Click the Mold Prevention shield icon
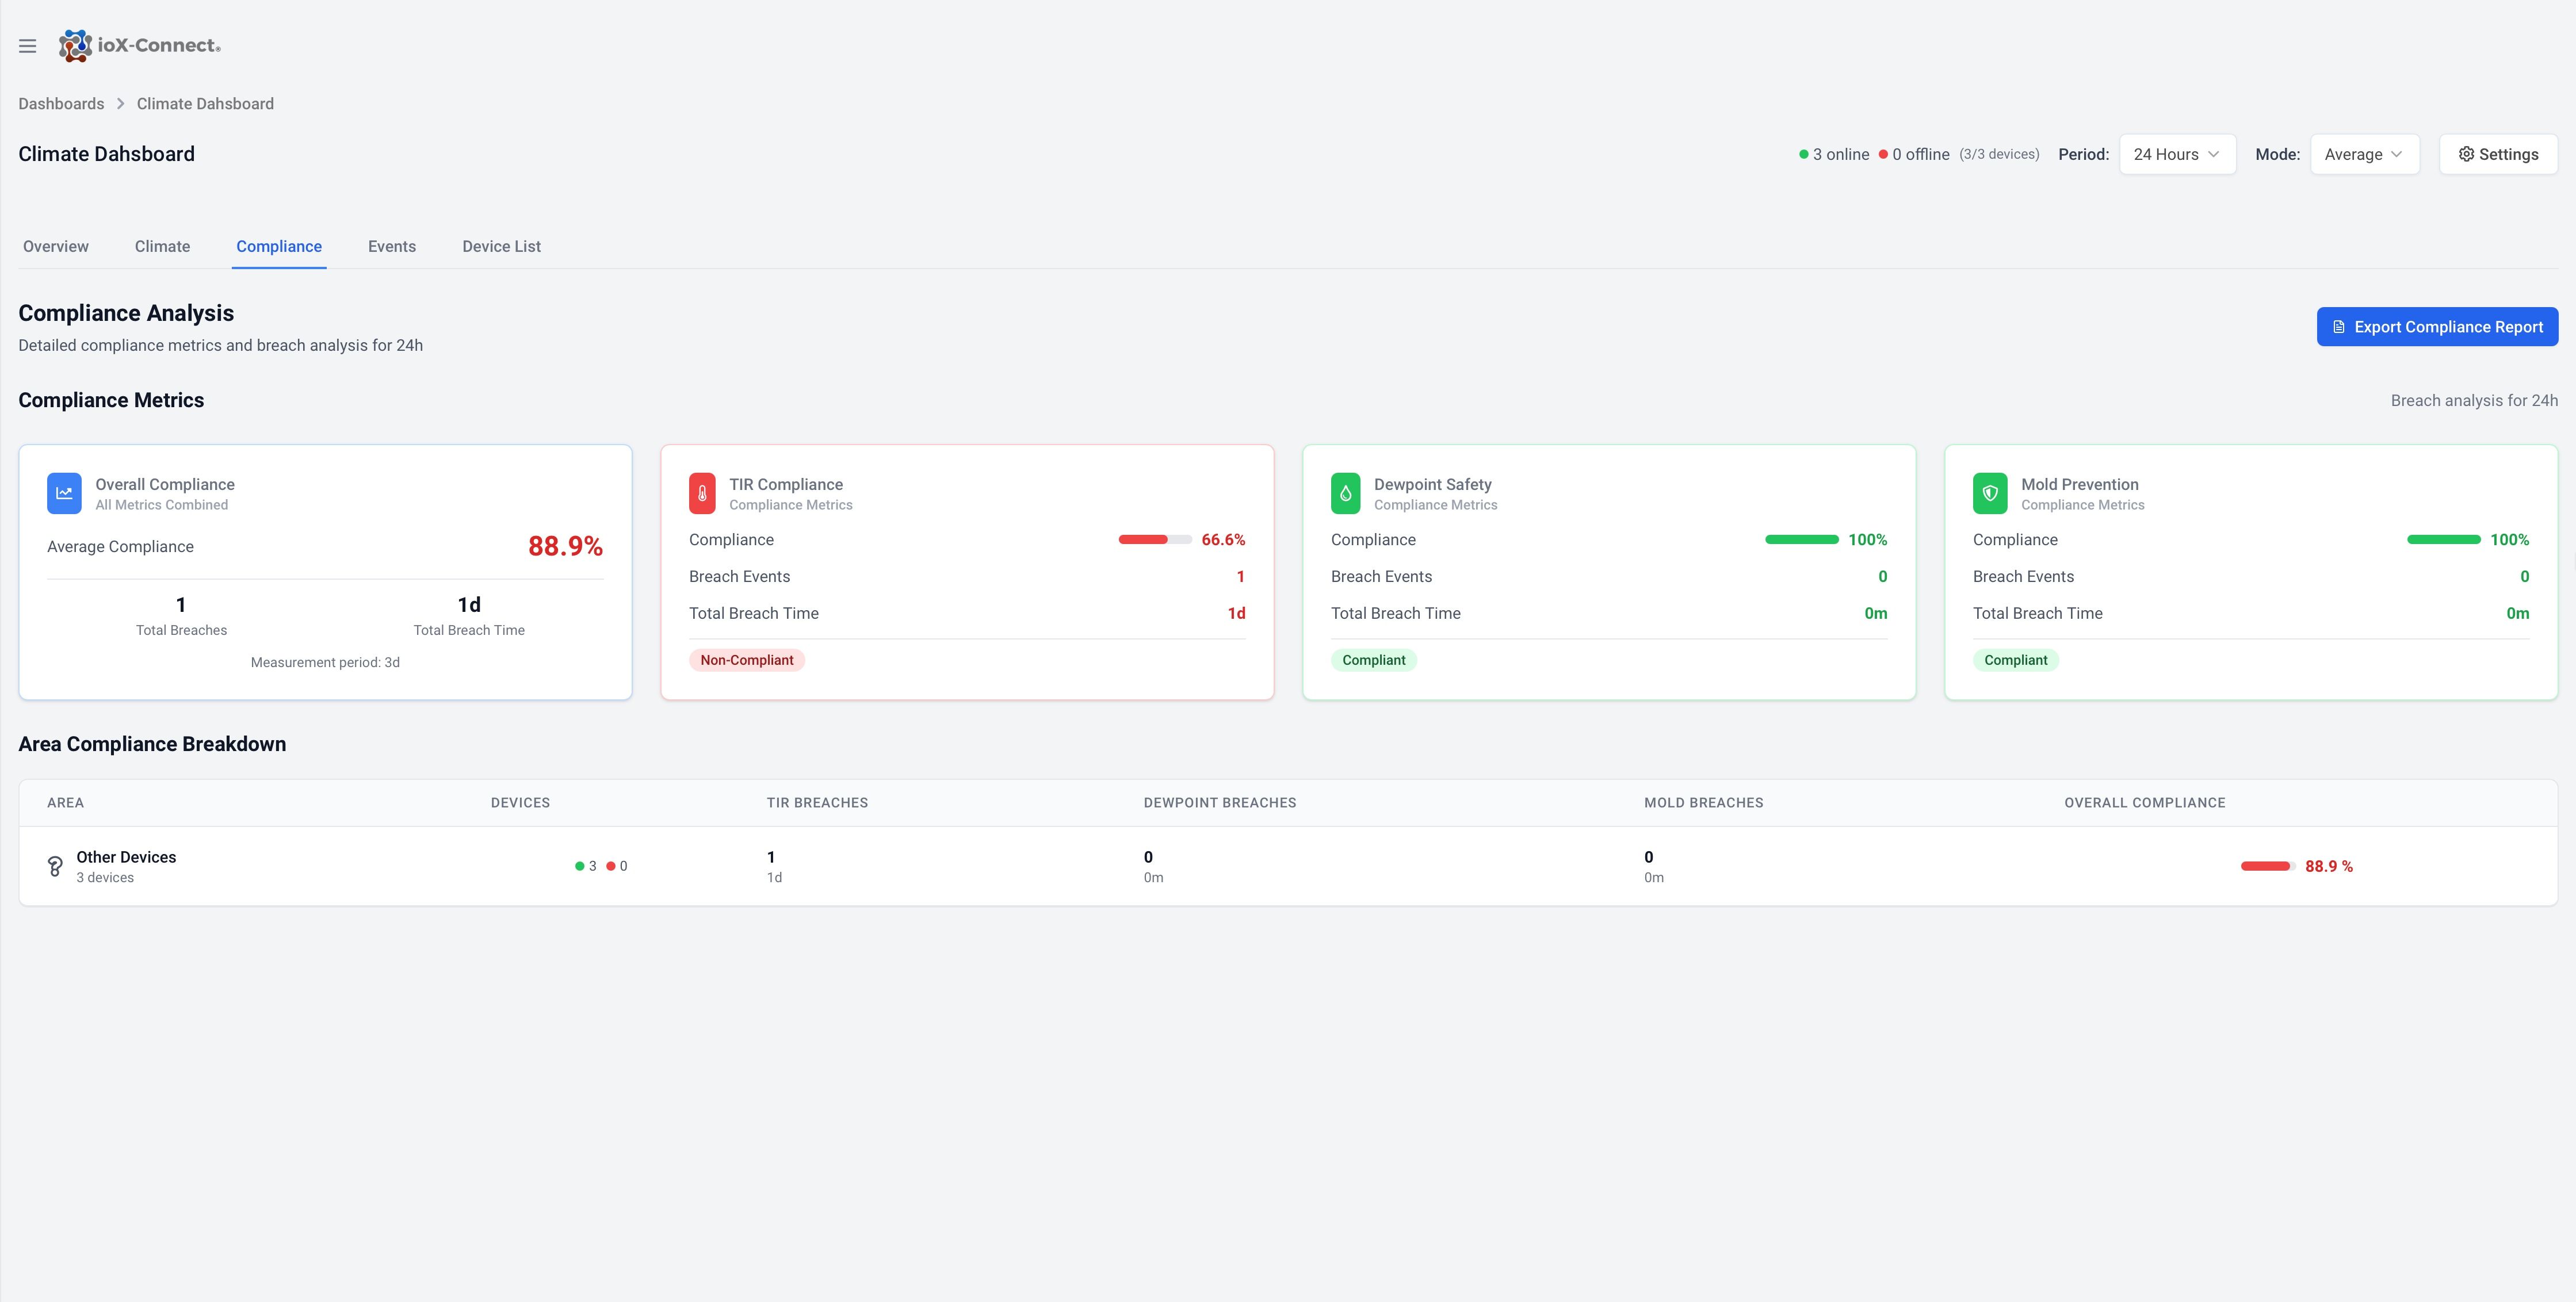This screenshot has width=2576, height=1302. tap(1989, 493)
